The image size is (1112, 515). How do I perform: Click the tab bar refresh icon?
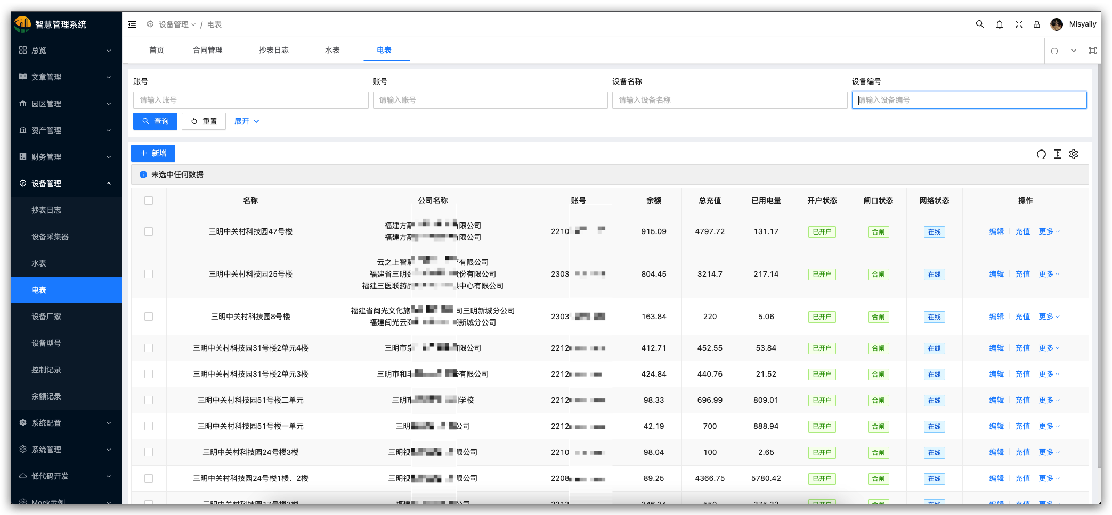coord(1054,51)
